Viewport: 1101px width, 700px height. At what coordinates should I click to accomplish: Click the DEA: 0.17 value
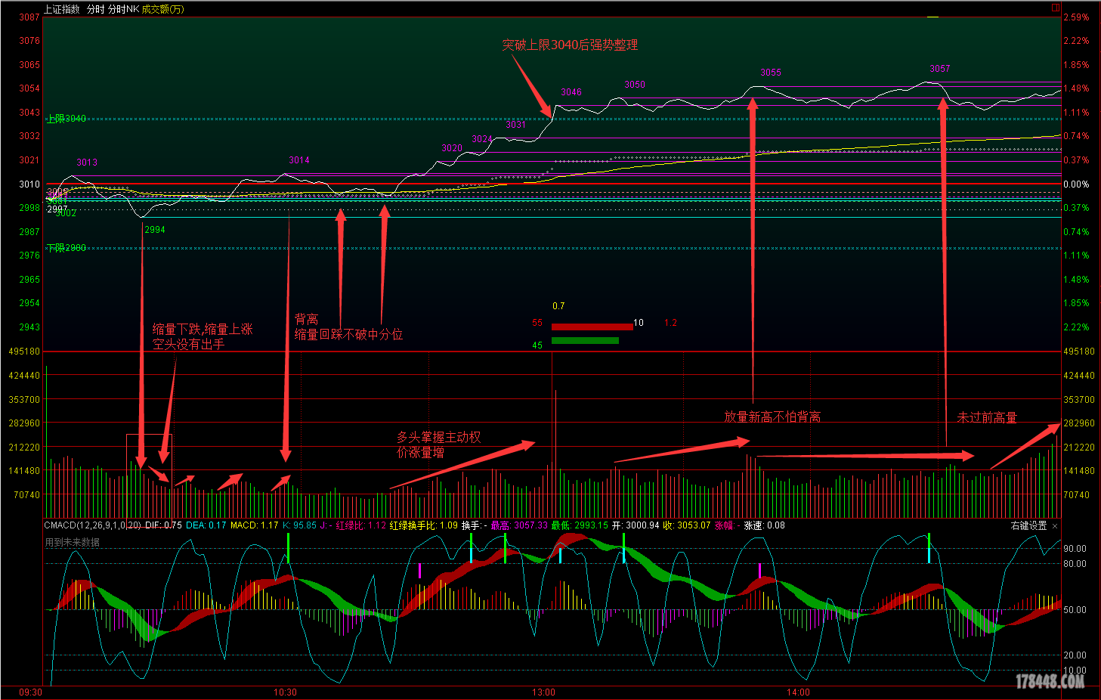[206, 525]
